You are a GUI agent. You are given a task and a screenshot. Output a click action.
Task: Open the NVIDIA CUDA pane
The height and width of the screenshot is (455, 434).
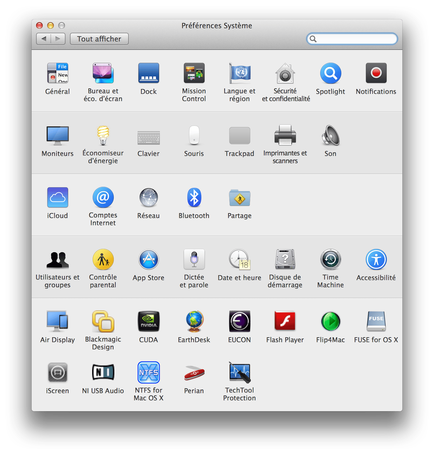coord(148,321)
